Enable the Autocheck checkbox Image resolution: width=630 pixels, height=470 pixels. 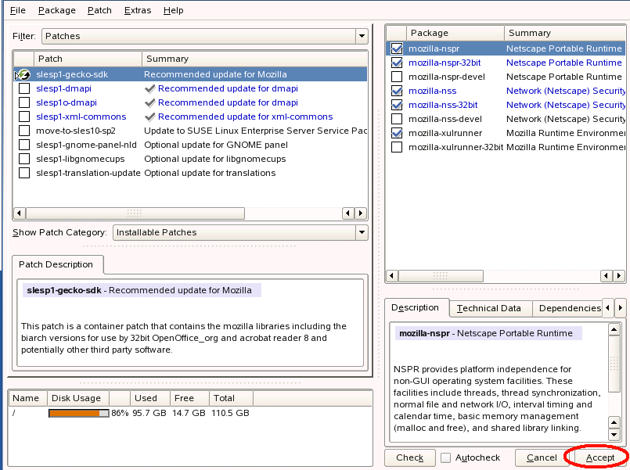445,458
